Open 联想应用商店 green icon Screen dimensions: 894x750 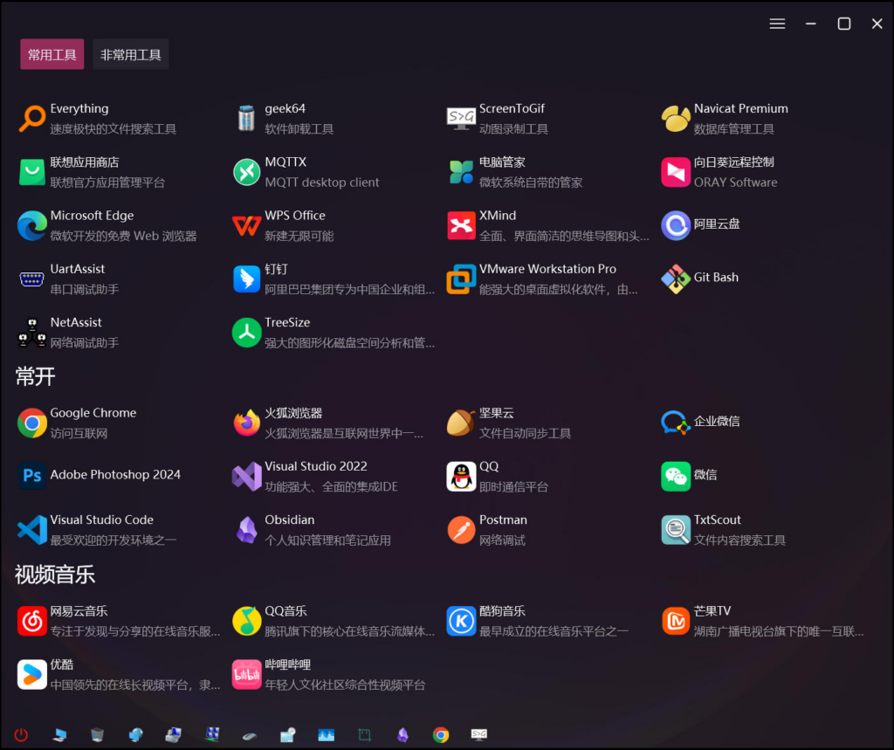pyautogui.click(x=32, y=172)
